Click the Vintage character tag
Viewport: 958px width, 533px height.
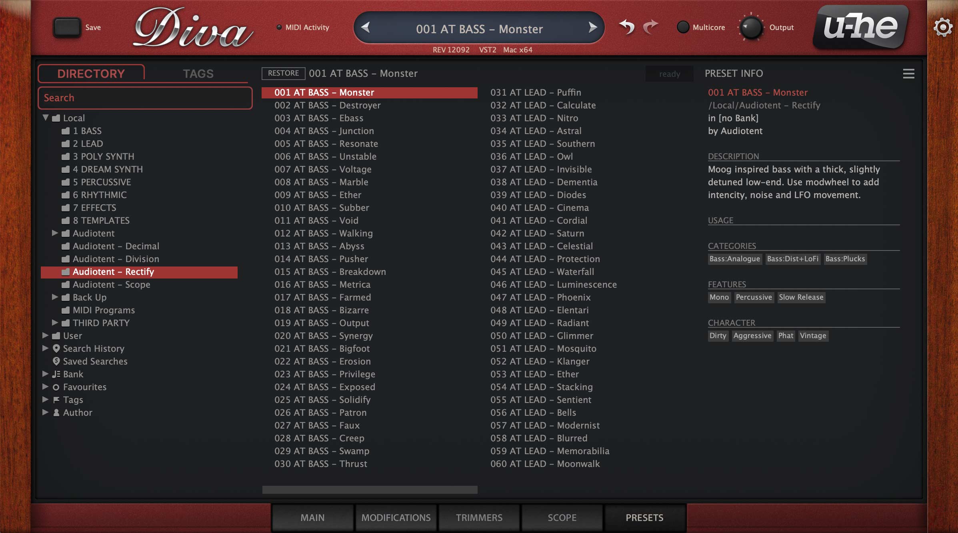click(x=813, y=336)
